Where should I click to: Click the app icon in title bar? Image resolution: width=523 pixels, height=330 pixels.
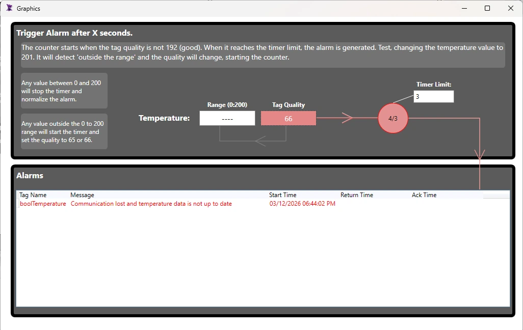[x=9, y=8]
